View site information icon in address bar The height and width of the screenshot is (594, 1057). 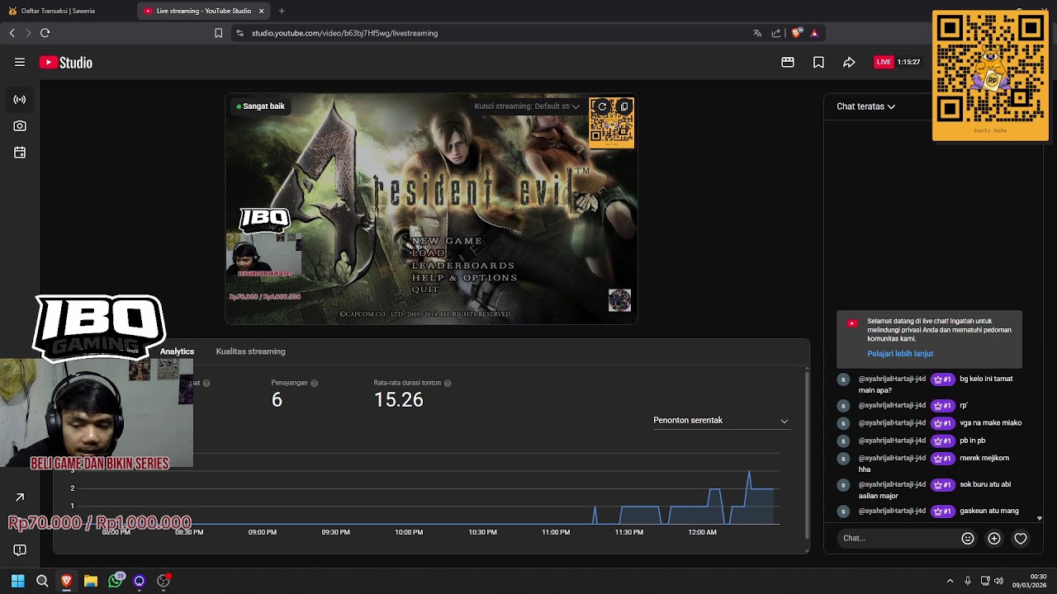tap(239, 33)
